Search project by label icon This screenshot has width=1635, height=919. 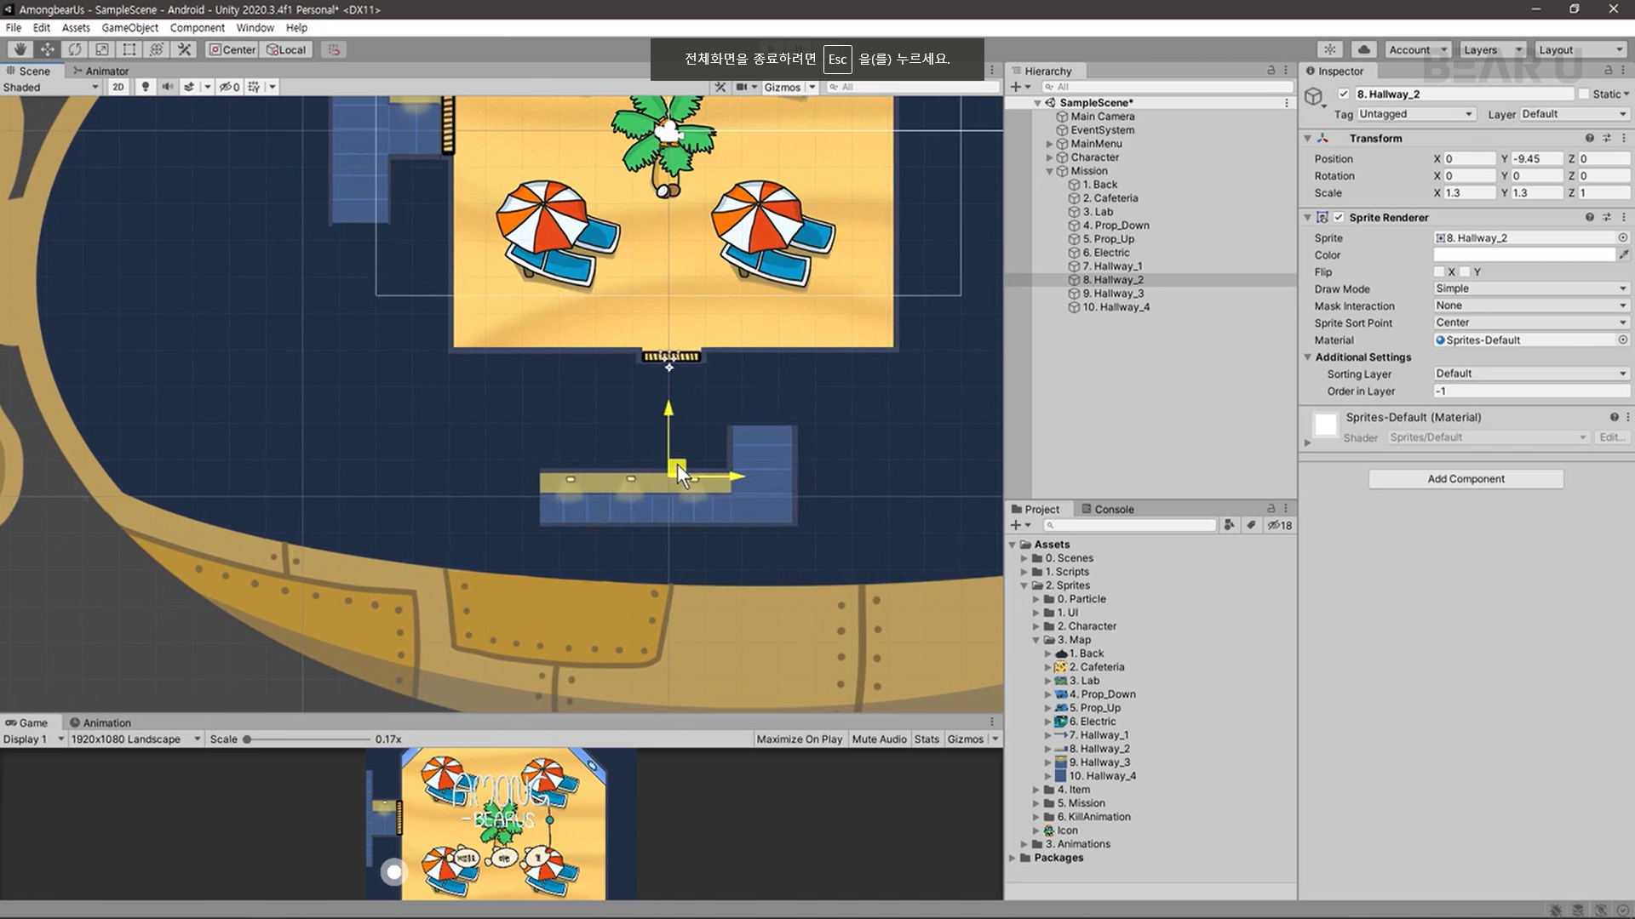[1251, 525]
